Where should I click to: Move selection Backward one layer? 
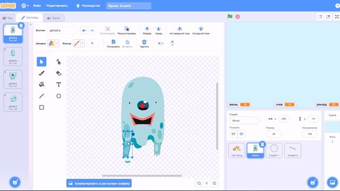[x=158, y=29]
